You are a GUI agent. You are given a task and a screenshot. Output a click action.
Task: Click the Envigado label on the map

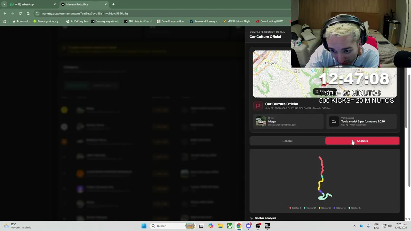click(271, 63)
